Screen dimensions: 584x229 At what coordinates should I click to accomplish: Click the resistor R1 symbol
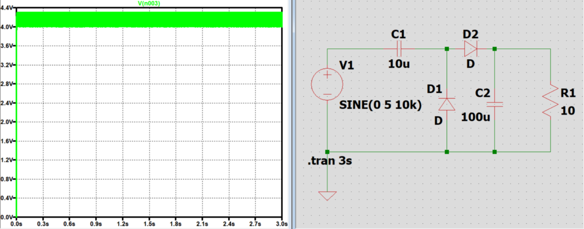pos(550,101)
